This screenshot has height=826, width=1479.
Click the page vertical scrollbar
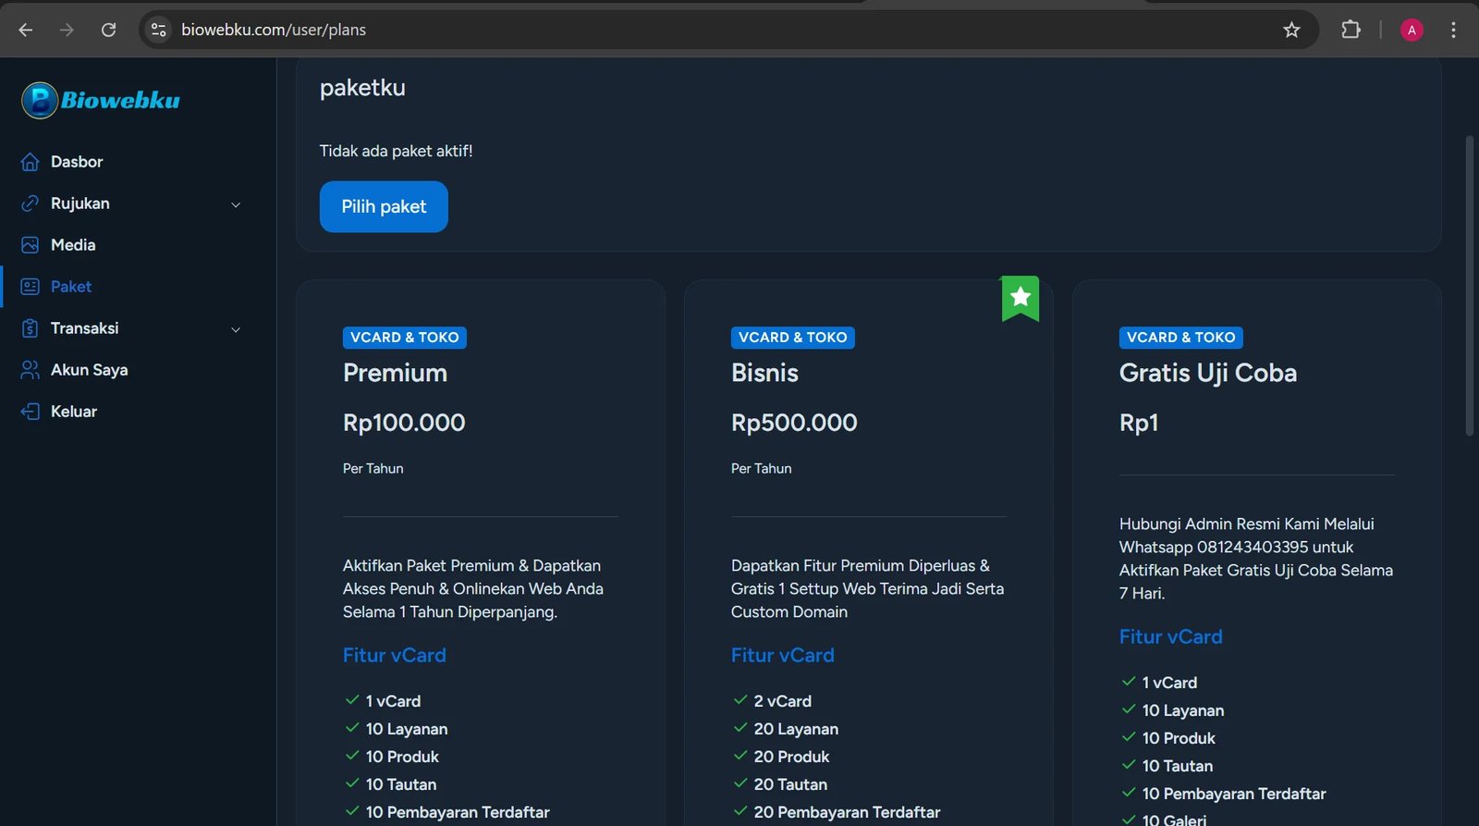[1470, 286]
